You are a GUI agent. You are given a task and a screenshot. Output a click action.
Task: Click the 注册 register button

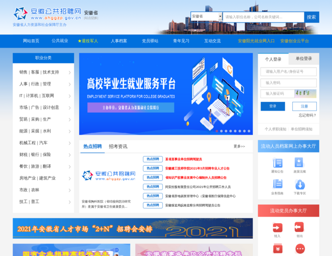click(304, 106)
